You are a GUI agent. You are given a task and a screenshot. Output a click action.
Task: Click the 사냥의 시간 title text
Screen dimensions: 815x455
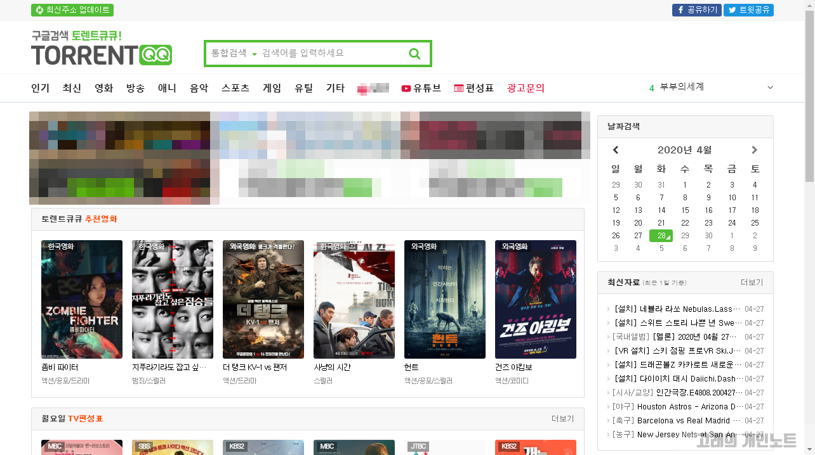click(x=332, y=368)
